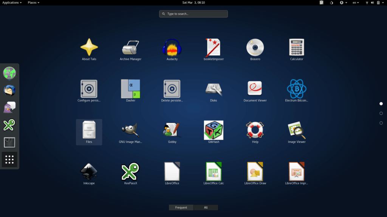387x217 pixels.
Task: Expand the Places menu
Action: (x=33, y=3)
